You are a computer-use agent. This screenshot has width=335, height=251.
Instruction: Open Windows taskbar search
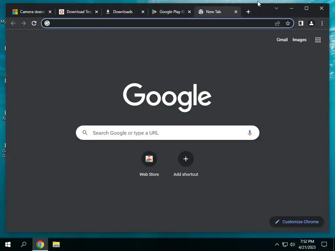pyautogui.click(x=24, y=244)
